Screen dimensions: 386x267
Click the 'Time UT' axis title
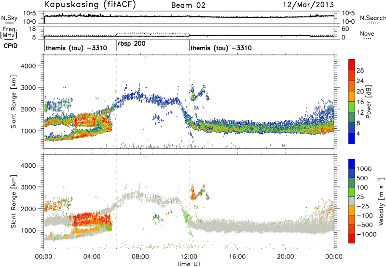click(x=189, y=264)
